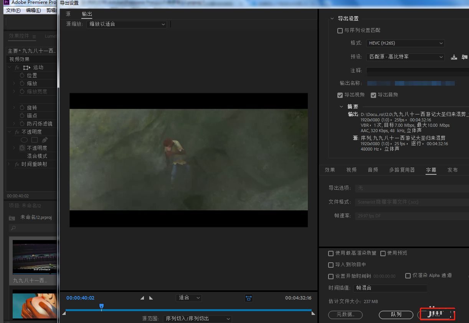The height and width of the screenshot is (323, 469).
Task: Click the ellipse mask tool under 不透明度
Action: click(x=24, y=140)
